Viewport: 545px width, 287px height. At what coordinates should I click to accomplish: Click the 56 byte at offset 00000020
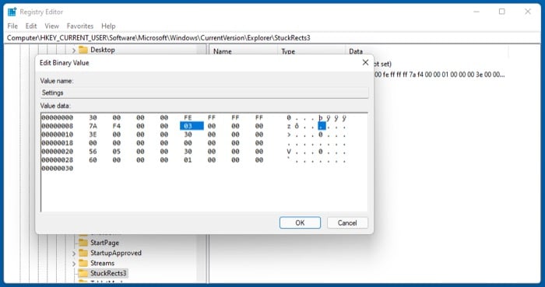point(93,152)
